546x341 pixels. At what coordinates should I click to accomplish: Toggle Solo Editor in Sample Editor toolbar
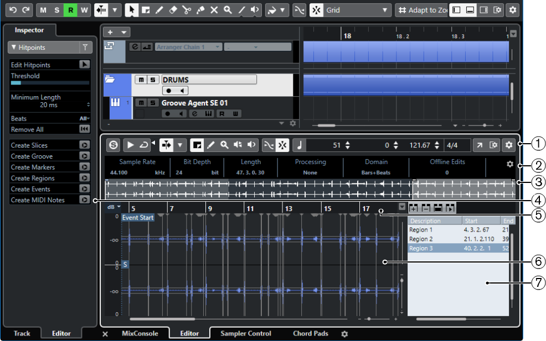pyautogui.click(x=114, y=145)
